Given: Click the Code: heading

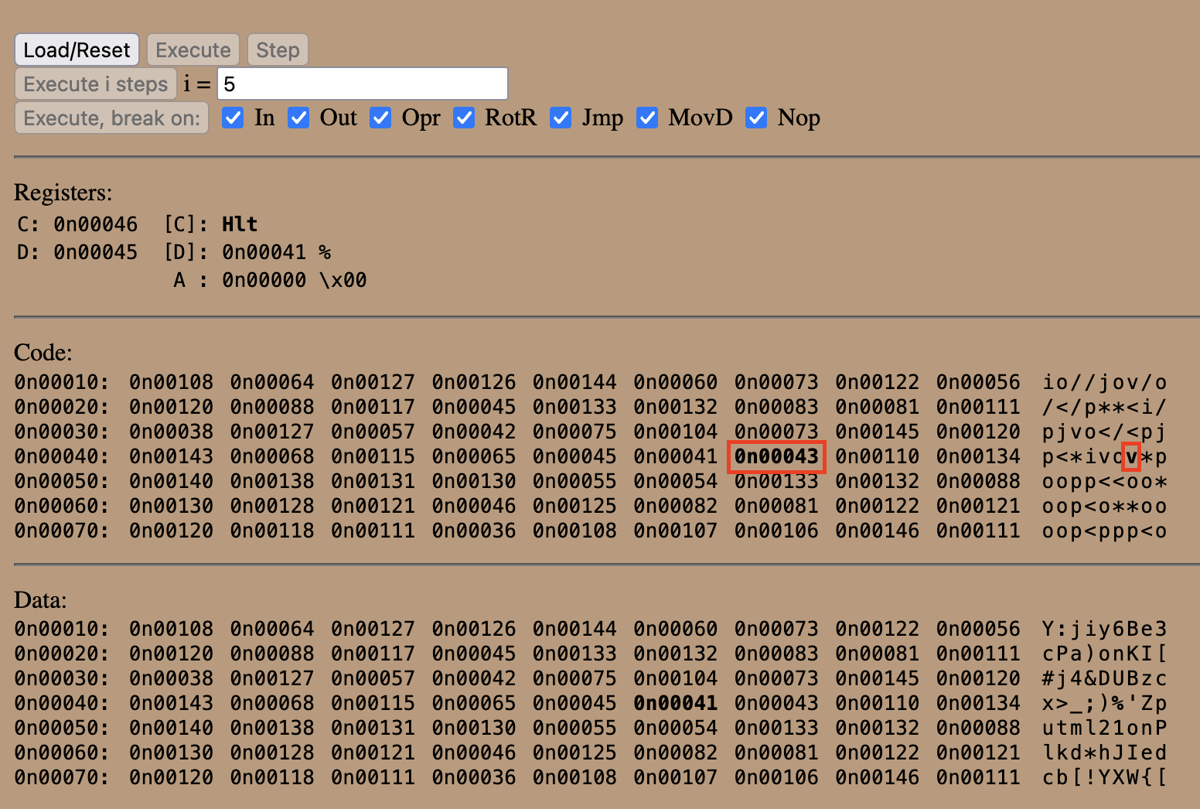Looking at the screenshot, I should click(x=43, y=353).
